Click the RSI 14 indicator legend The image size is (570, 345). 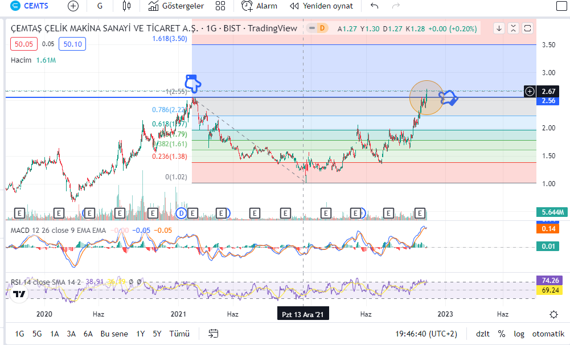tap(46, 282)
